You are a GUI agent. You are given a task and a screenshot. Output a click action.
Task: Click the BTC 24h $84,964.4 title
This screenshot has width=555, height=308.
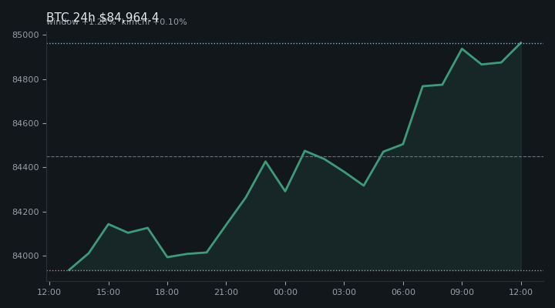point(103,18)
